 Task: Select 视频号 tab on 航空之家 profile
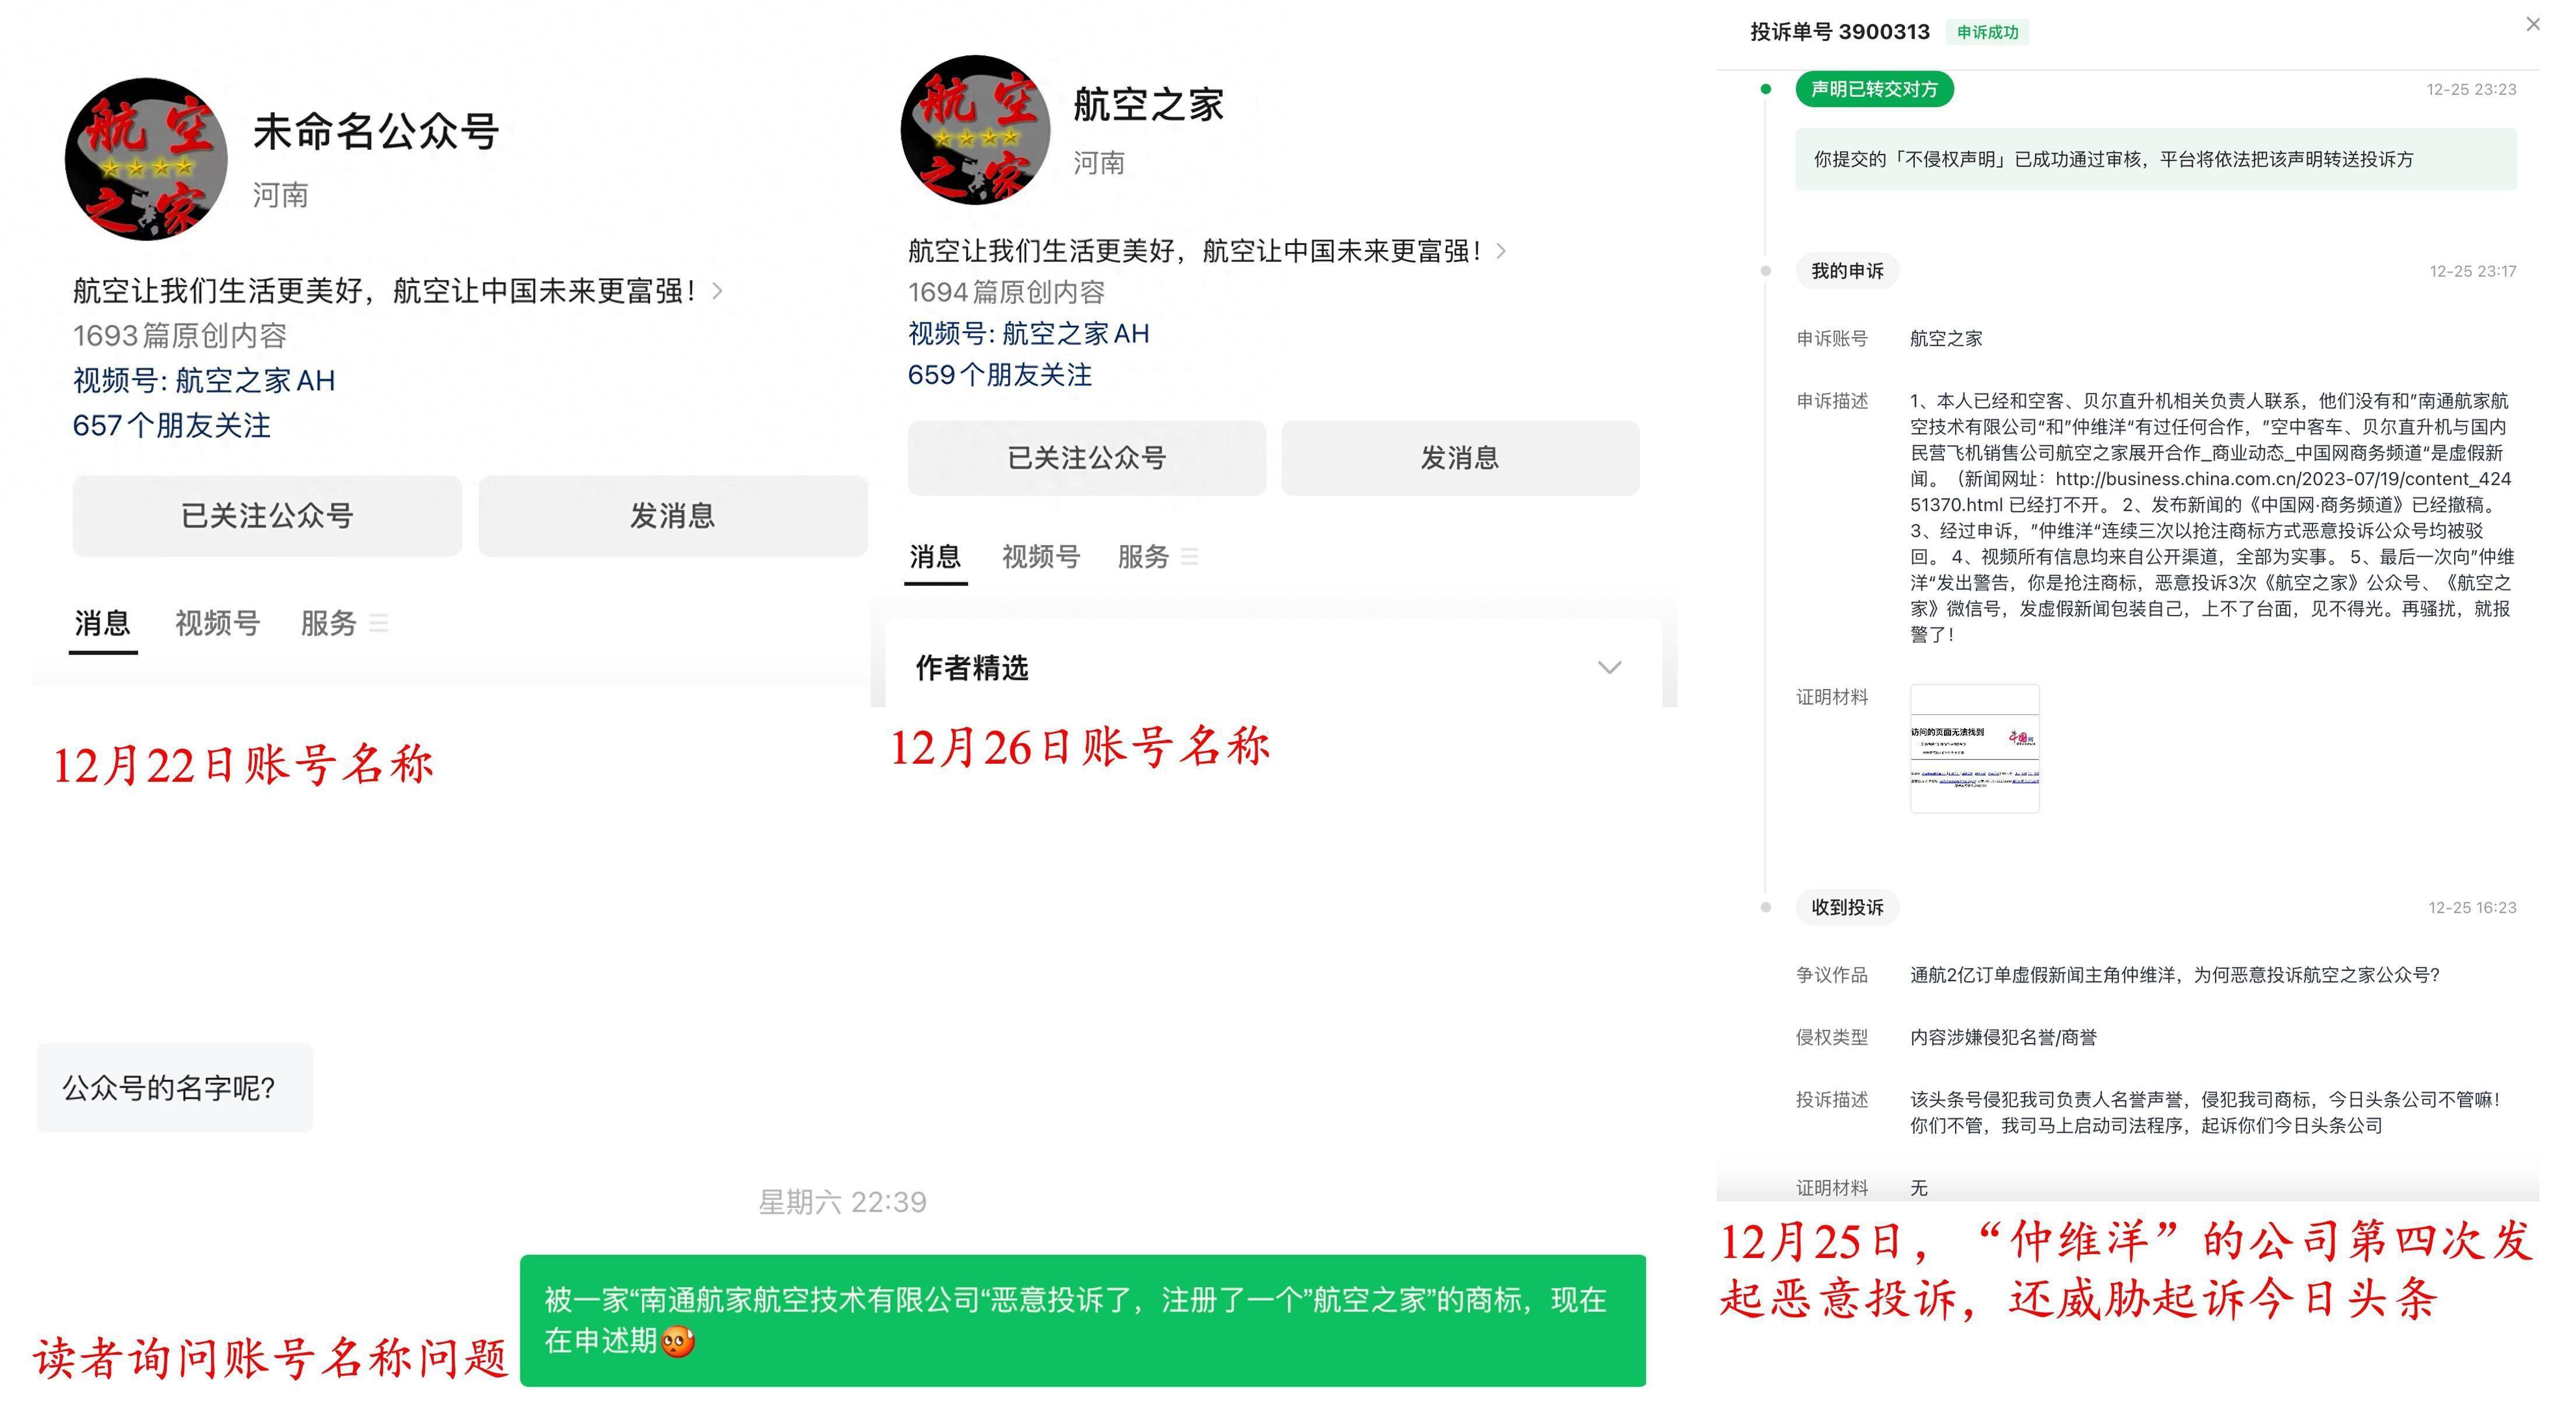point(1041,556)
